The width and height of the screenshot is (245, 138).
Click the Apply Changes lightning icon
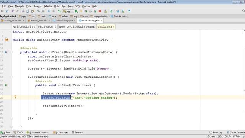point(81,11)
